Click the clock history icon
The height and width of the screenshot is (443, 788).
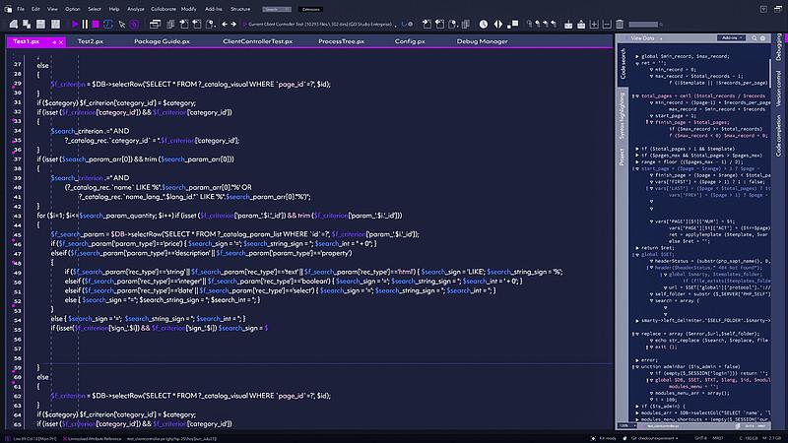tap(484, 24)
